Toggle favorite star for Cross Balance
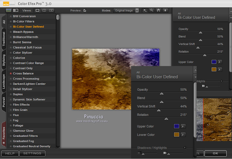Viewport: 232px width, 159px height. (x=11, y=74)
